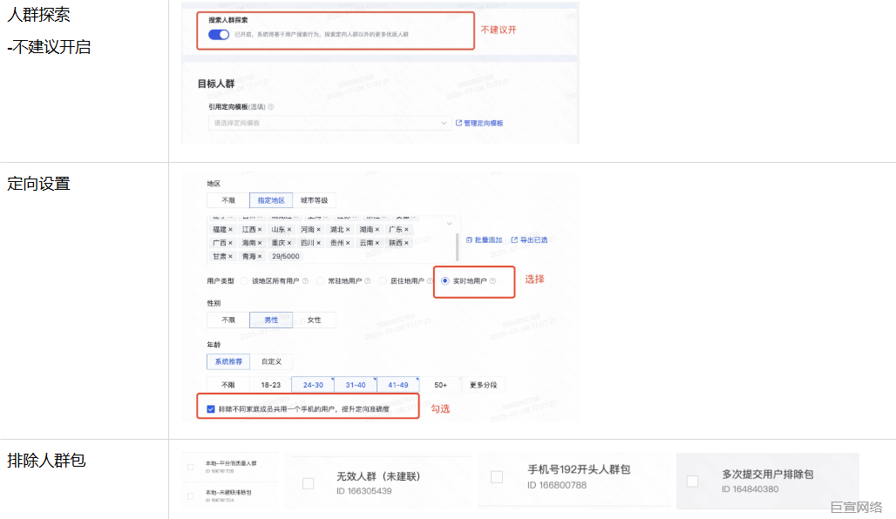Select 居住地用户 radio button
This screenshot has width=896, height=519.
tap(383, 281)
